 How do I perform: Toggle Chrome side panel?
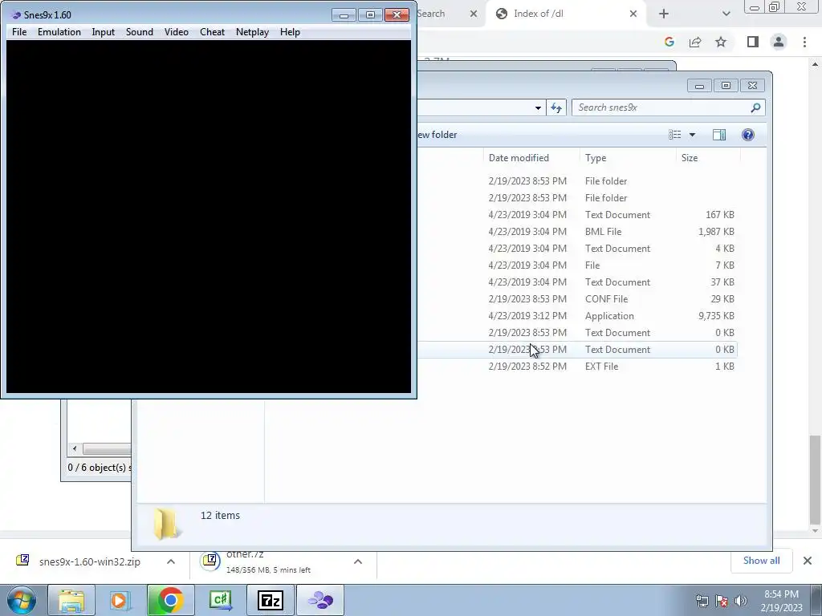pyautogui.click(x=753, y=42)
